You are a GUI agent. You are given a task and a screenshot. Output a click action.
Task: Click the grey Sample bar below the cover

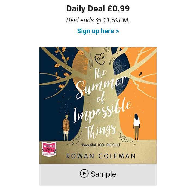98,174
